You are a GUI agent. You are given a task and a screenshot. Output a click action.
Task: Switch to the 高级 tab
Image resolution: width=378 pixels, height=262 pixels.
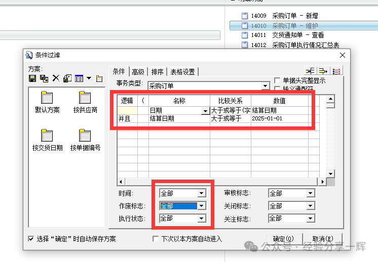pos(138,71)
